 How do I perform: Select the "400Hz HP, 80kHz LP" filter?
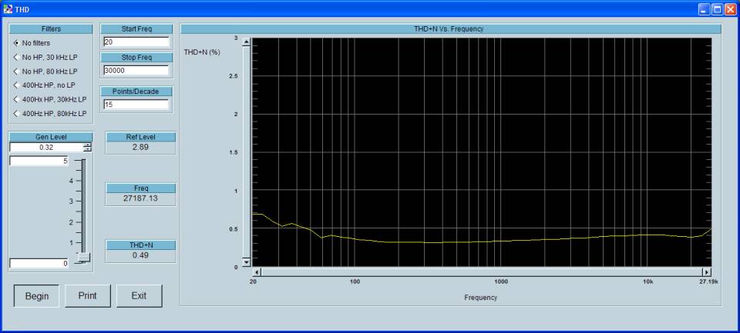[16, 113]
